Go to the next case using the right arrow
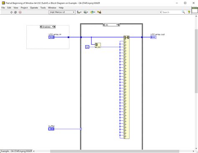 119,25
